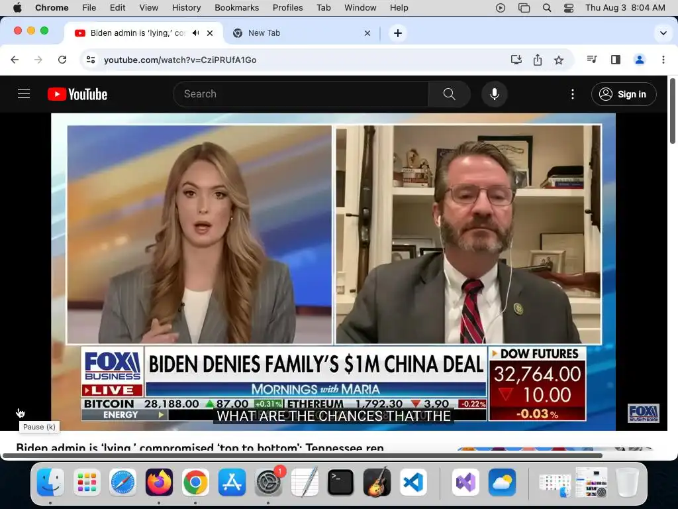Open the Window menu
678x509 pixels.
[360, 8]
